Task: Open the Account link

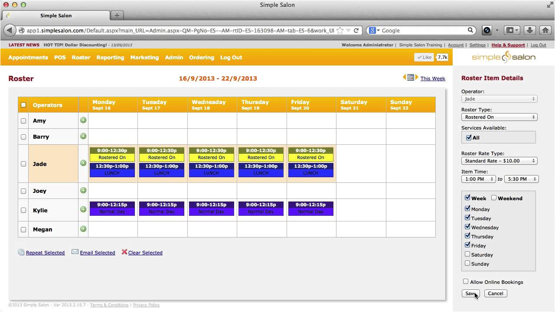Action: (456, 45)
